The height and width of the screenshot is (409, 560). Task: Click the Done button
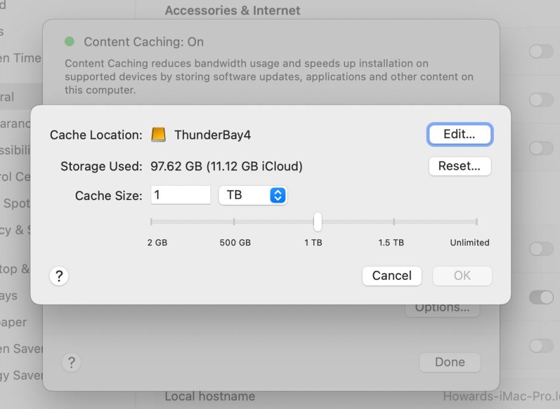tap(450, 362)
